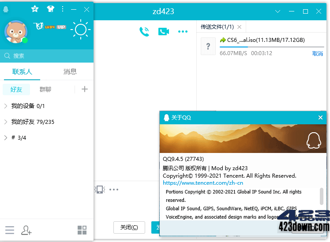Open the chat window dropdown chevron
The width and height of the screenshot is (330, 242).
pyautogui.click(x=277, y=11)
